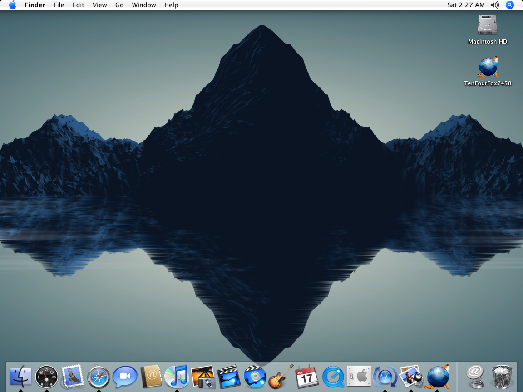Open GarageBand guitar icon
523x392 pixels.
(281, 377)
